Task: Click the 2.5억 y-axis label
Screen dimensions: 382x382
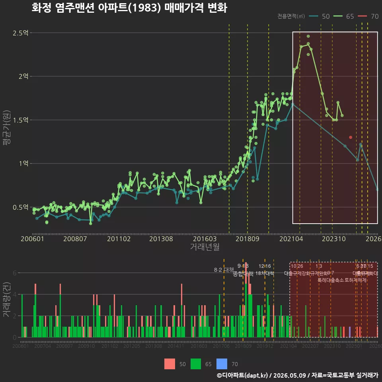Action: [20, 33]
